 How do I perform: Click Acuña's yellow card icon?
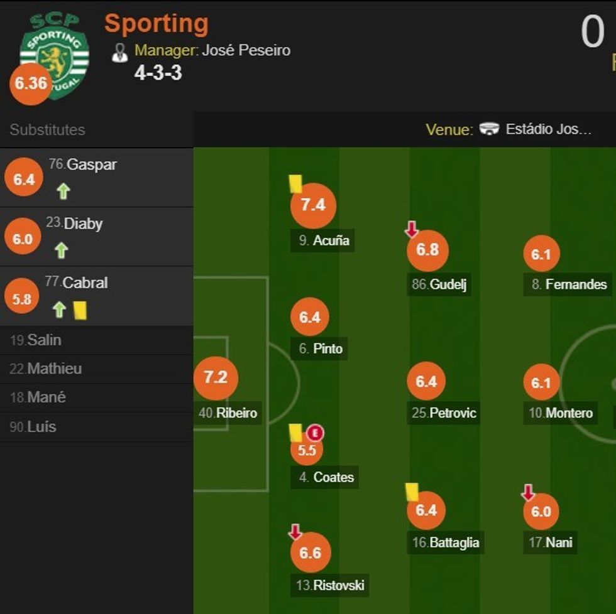click(295, 183)
